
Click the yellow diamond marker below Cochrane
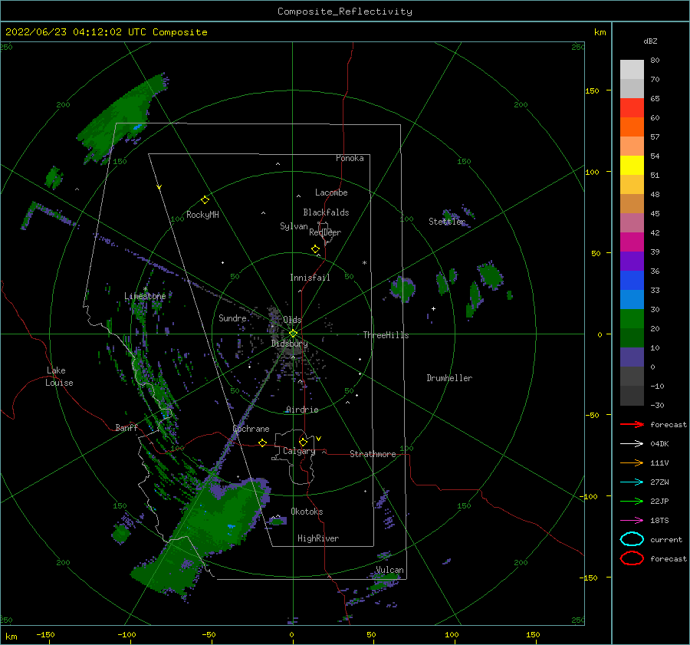tap(262, 443)
